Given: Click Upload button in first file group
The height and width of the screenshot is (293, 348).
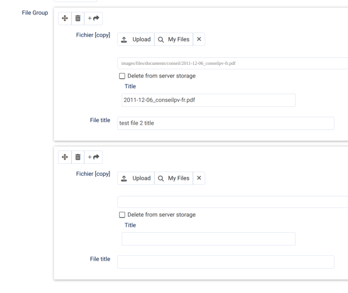Looking at the screenshot, I should click(x=136, y=39).
